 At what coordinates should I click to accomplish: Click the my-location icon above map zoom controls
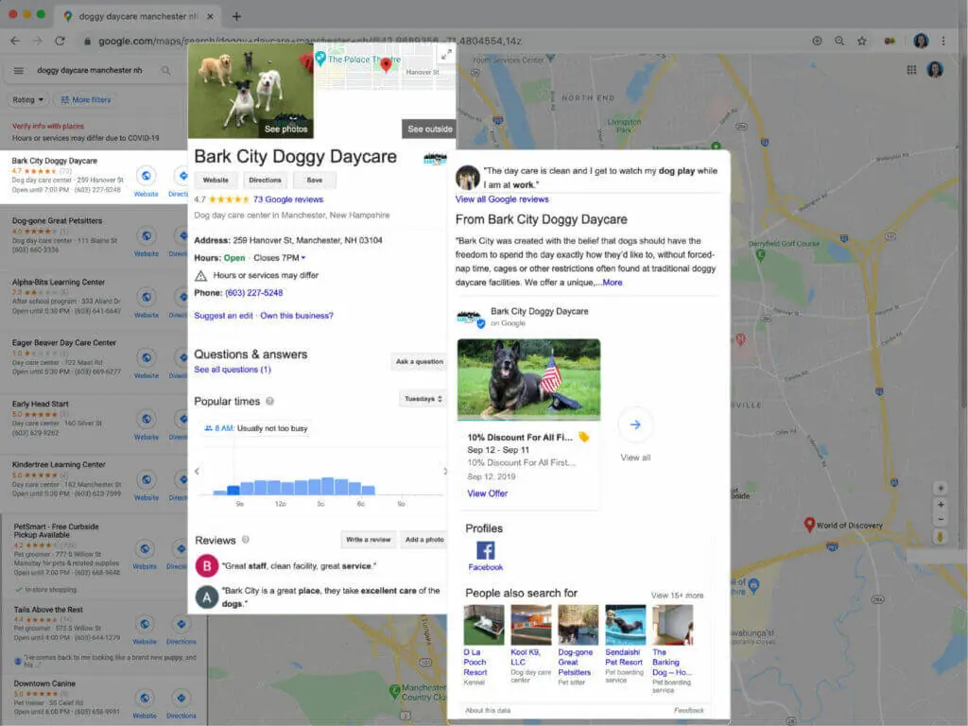coord(942,486)
